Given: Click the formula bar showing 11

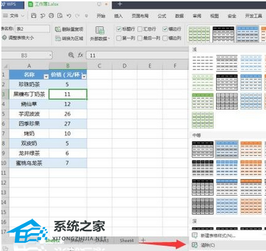Looking at the screenshot, I should (x=137, y=55).
